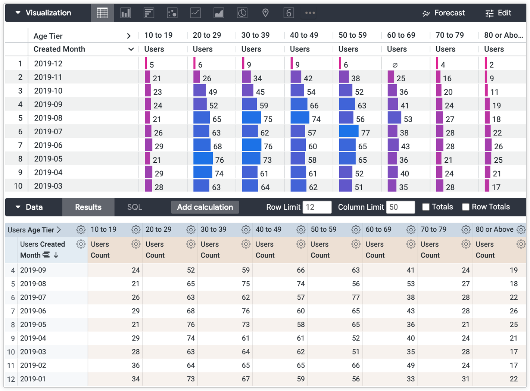Collapse the Visualization panel
The image size is (530, 391).
[x=18, y=13]
